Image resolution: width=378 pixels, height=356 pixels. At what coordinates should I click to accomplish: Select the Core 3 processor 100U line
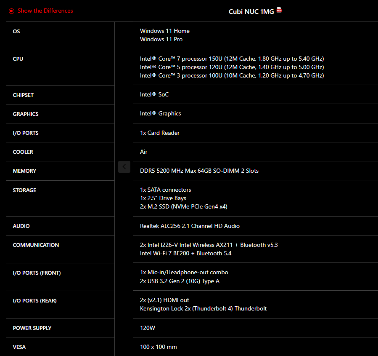(x=232, y=75)
